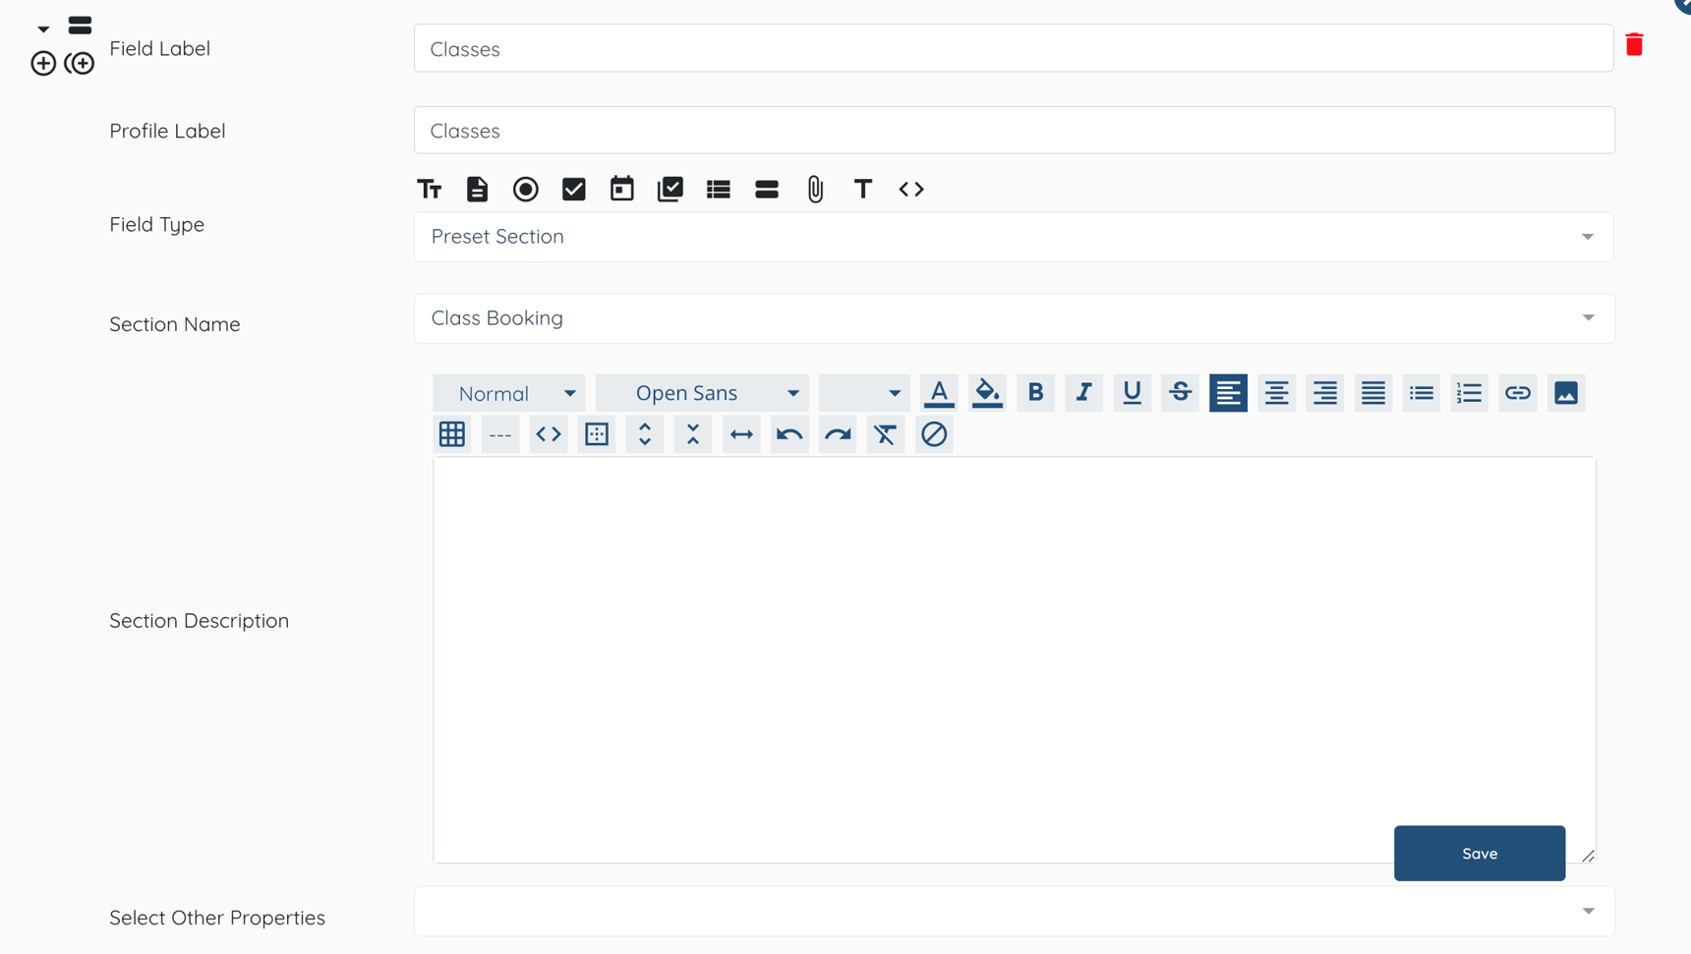The height and width of the screenshot is (954, 1691).
Task: Toggle bold formatting
Action: coord(1035,393)
